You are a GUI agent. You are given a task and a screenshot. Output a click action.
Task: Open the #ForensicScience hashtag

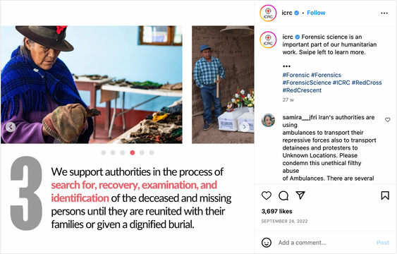coord(307,83)
